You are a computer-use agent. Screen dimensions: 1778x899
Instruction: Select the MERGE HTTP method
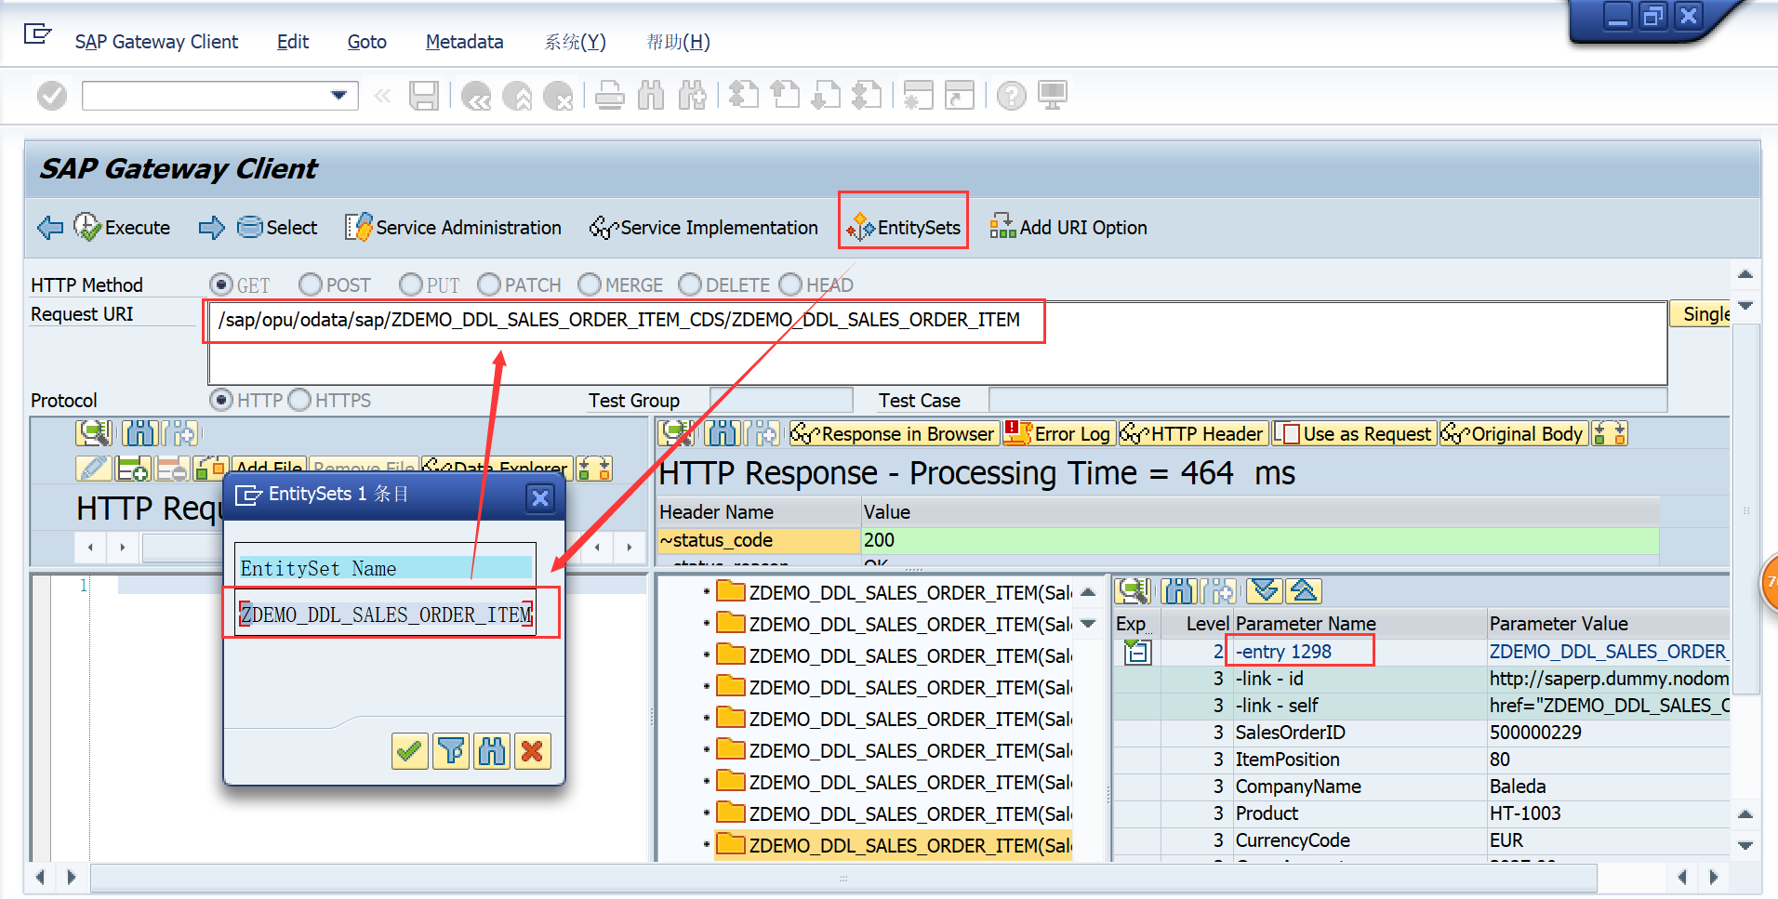pos(590,284)
